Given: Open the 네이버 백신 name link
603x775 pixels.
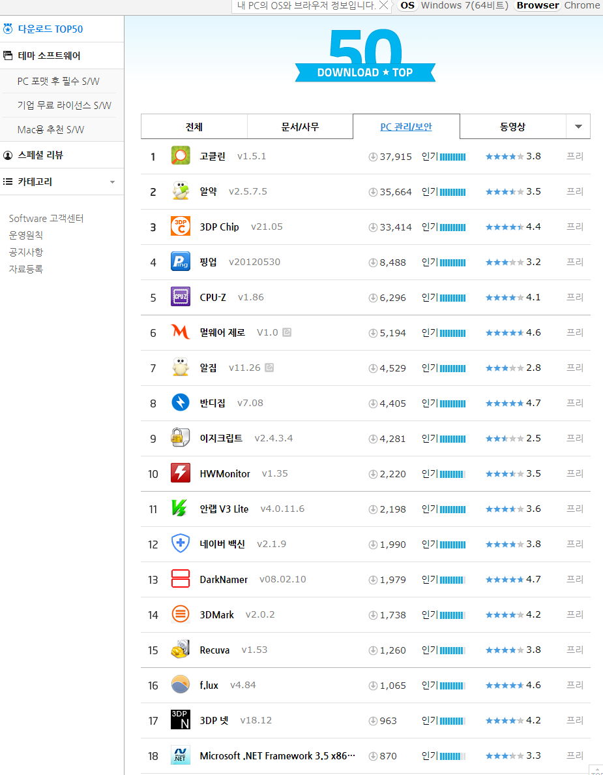Looking at the screenshot, I should [x=222, y=544].
